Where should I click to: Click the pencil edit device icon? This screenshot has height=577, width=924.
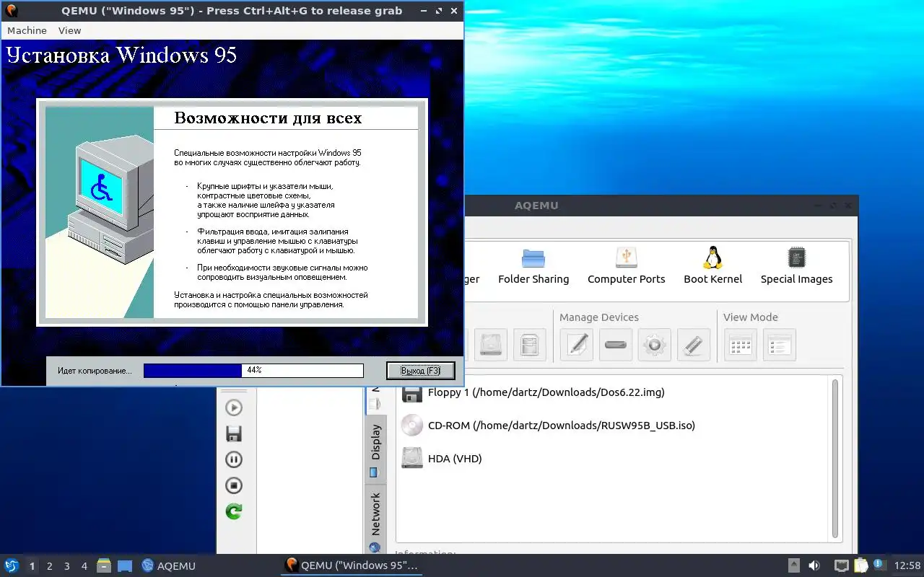coord(577,345)
